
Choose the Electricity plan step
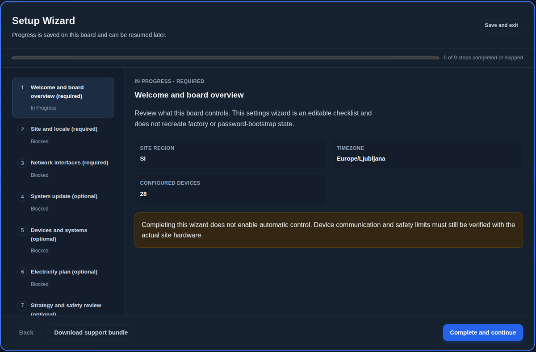pyautogui.click(x=63, y=277)
